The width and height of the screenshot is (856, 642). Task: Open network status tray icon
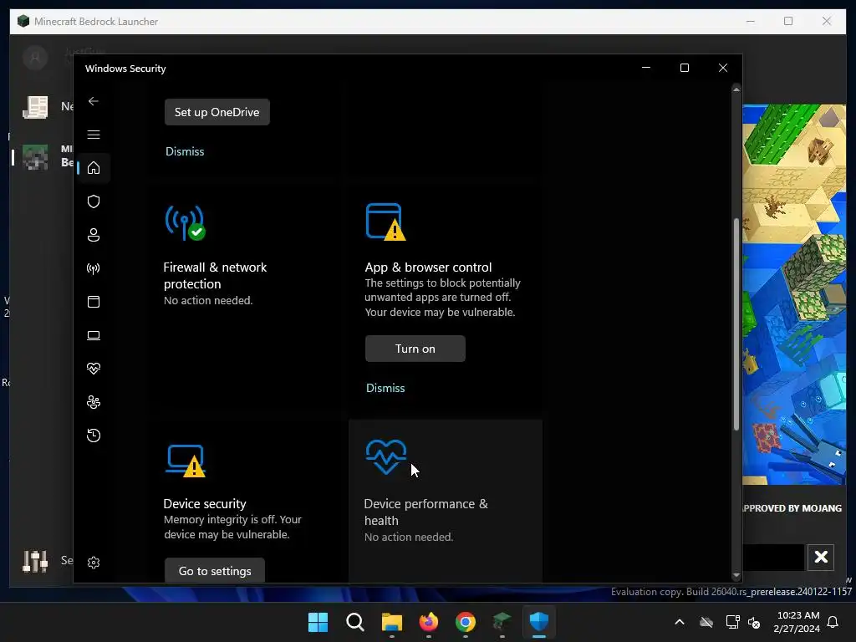coord(732,622)
